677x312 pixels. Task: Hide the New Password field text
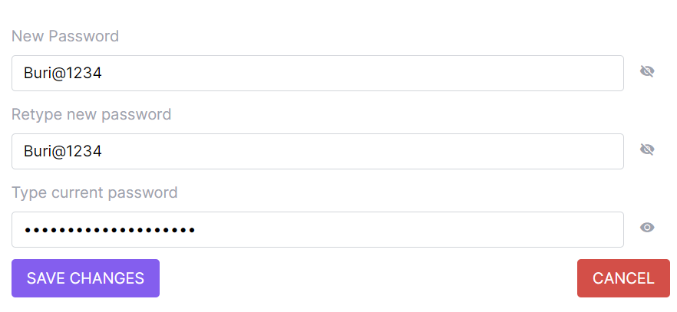click(647, 72)
